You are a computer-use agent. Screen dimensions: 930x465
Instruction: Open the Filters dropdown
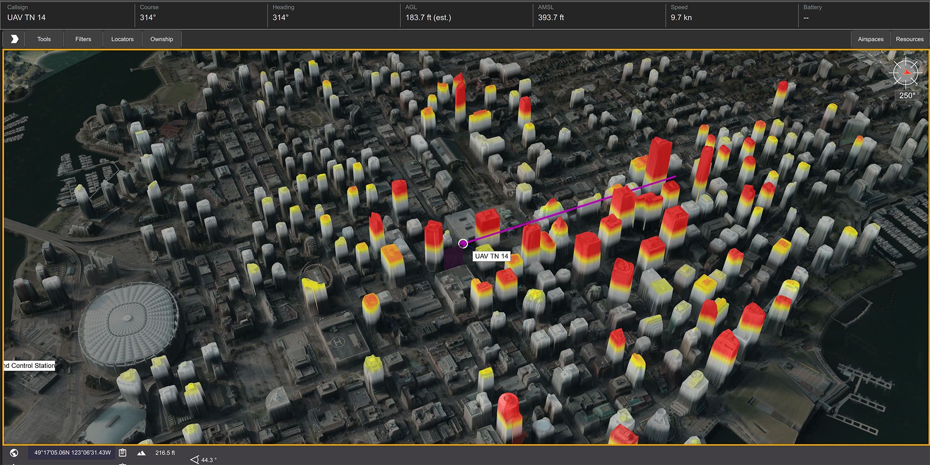click(x=82, y=39)
